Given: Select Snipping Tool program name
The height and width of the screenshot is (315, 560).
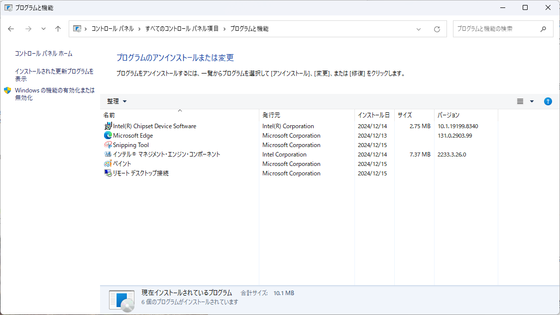Looking at the screenshot, I should [x=131, y=145].
